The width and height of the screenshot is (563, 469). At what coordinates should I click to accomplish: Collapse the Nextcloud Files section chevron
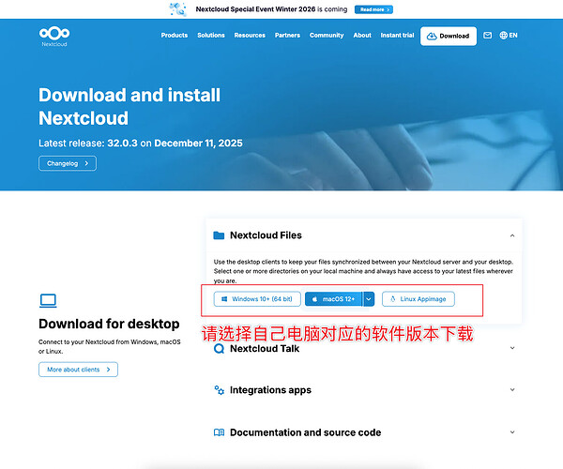point(512,235)
